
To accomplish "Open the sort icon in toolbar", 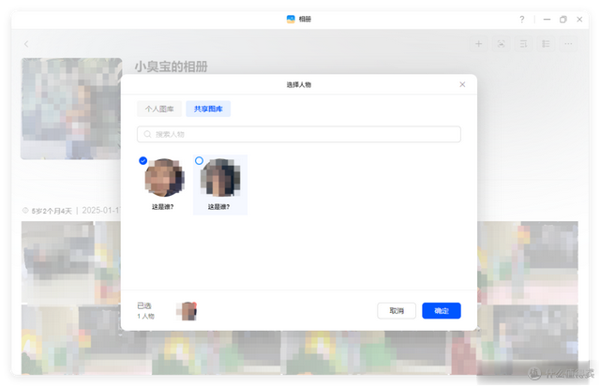I will click(x=523, y=44).
